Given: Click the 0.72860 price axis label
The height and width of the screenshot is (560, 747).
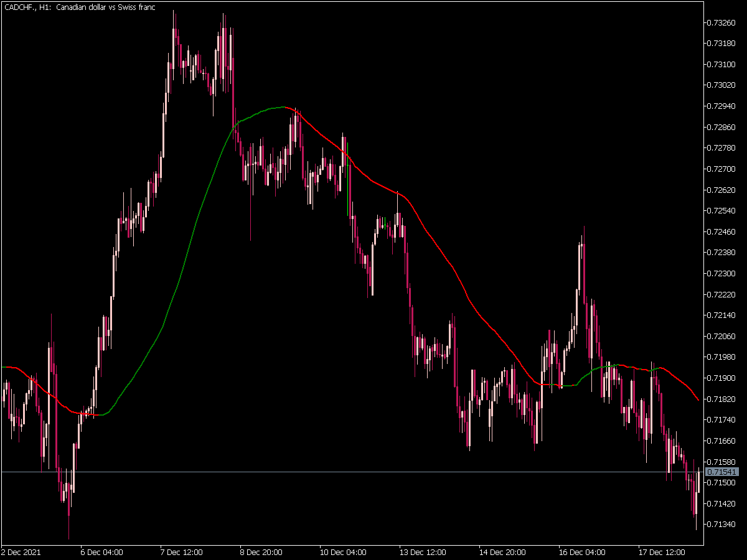Looking at the screenshot, I should (720, 127).
